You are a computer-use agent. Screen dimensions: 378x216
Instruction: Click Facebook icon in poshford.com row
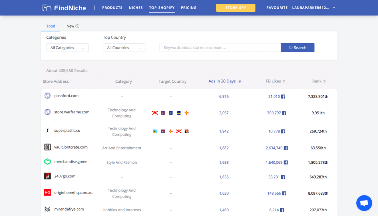[283, 96]
